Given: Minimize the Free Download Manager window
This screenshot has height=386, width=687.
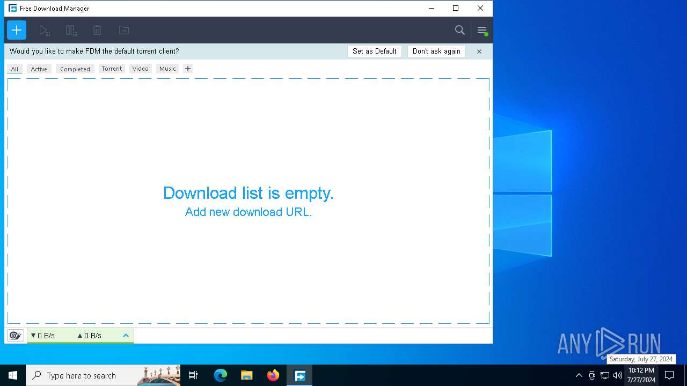Looking at the screenshot, I should [x=431, y=8].
